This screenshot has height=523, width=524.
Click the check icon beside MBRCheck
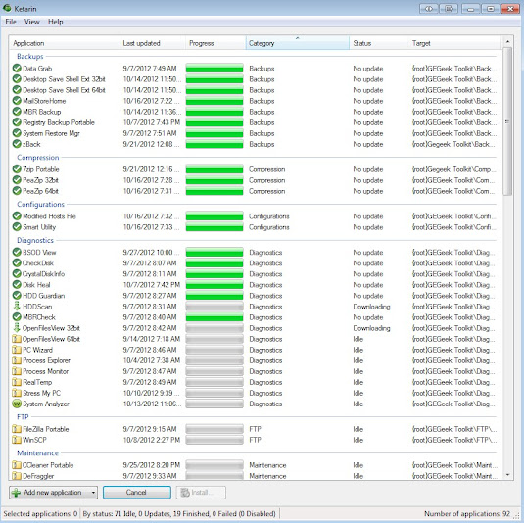click(17, 316)
